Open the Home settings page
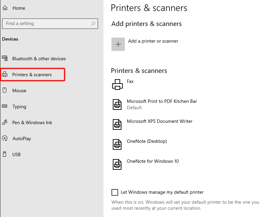The image size is (276, 217). [x=19, y=8]
